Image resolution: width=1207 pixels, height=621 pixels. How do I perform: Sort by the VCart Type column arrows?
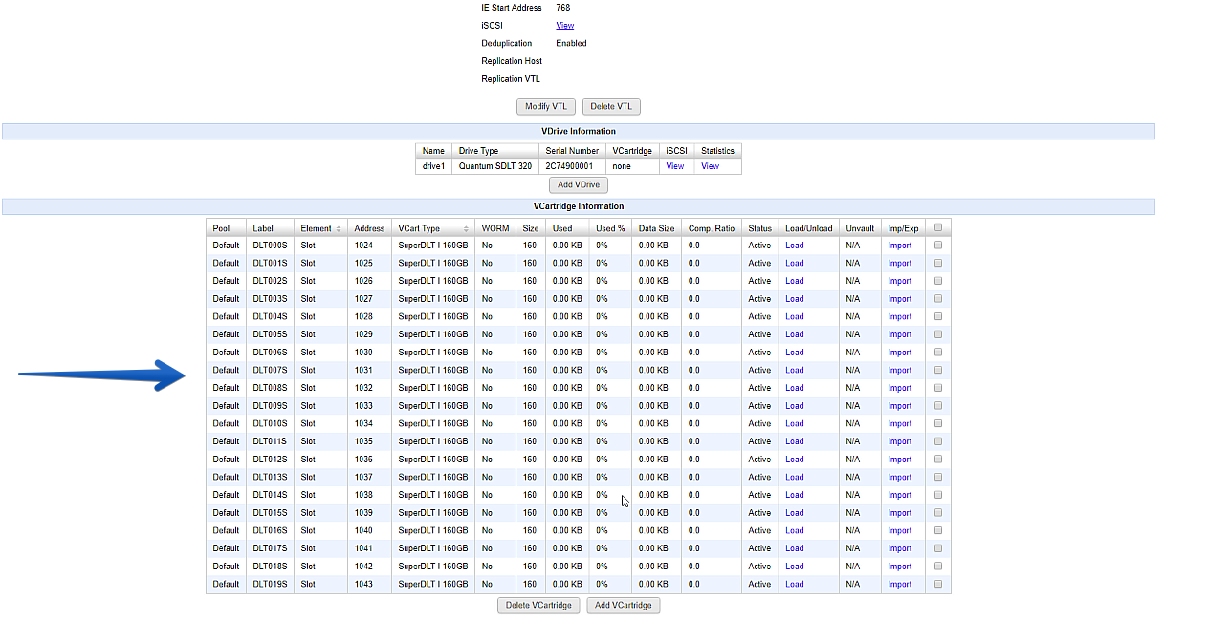tap(467, 229)
